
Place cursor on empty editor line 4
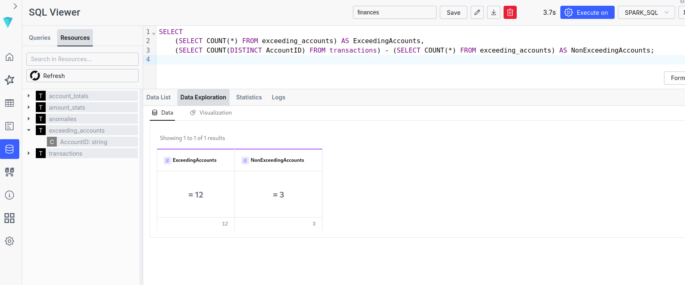tap(420, 60)
